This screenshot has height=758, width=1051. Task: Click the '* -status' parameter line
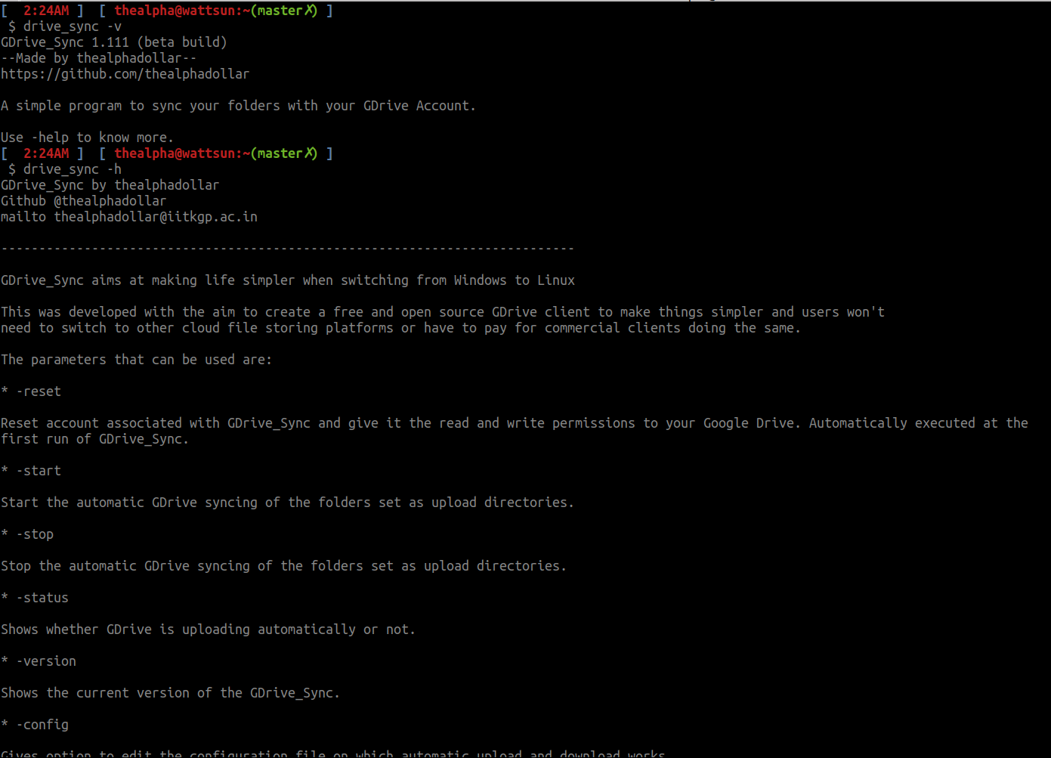pyautogui.click(x=35, y=598)
